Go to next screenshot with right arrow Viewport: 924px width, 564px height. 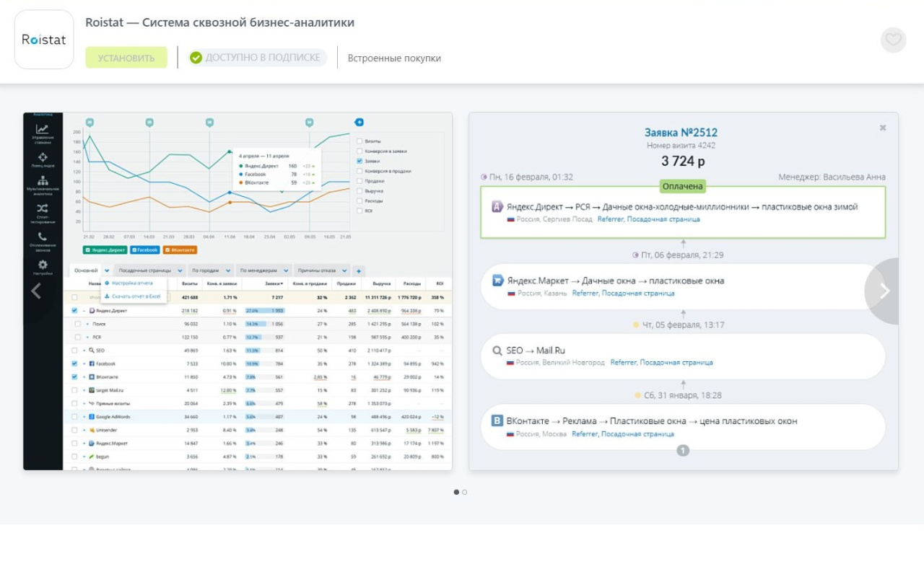tap(885, 291)
